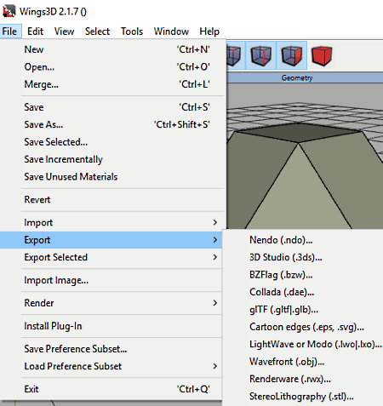Expand the Load Preference Subset submenu arrow
383x406 pixels.
215,366
